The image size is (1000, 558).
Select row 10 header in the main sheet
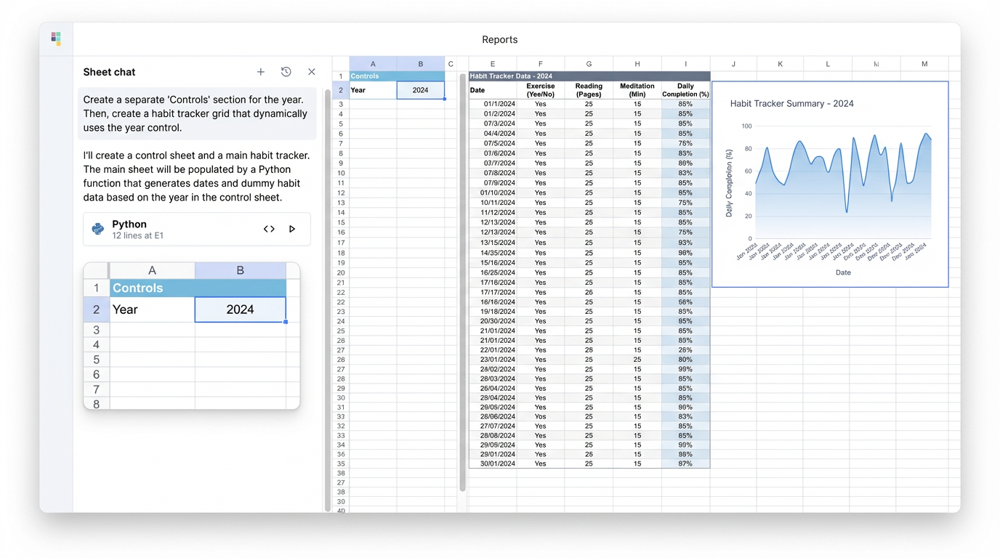pyautogui.click(x=340, y=173)
